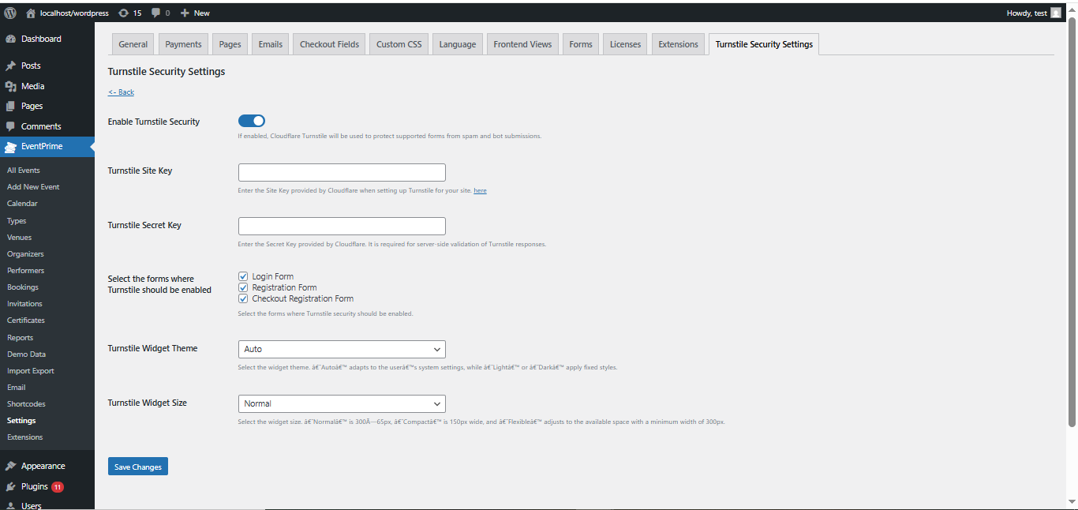Click the Posts pin icon in the sidebar

pos(10,66)
